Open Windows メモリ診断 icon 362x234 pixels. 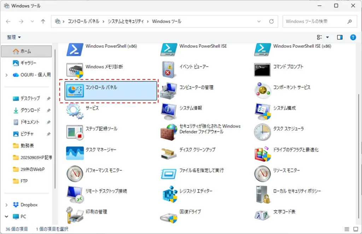click(75, 70)
